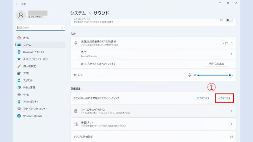Click the ホーム house icon
The width and height of the screenshot is (253, 142).
(19, 38)
